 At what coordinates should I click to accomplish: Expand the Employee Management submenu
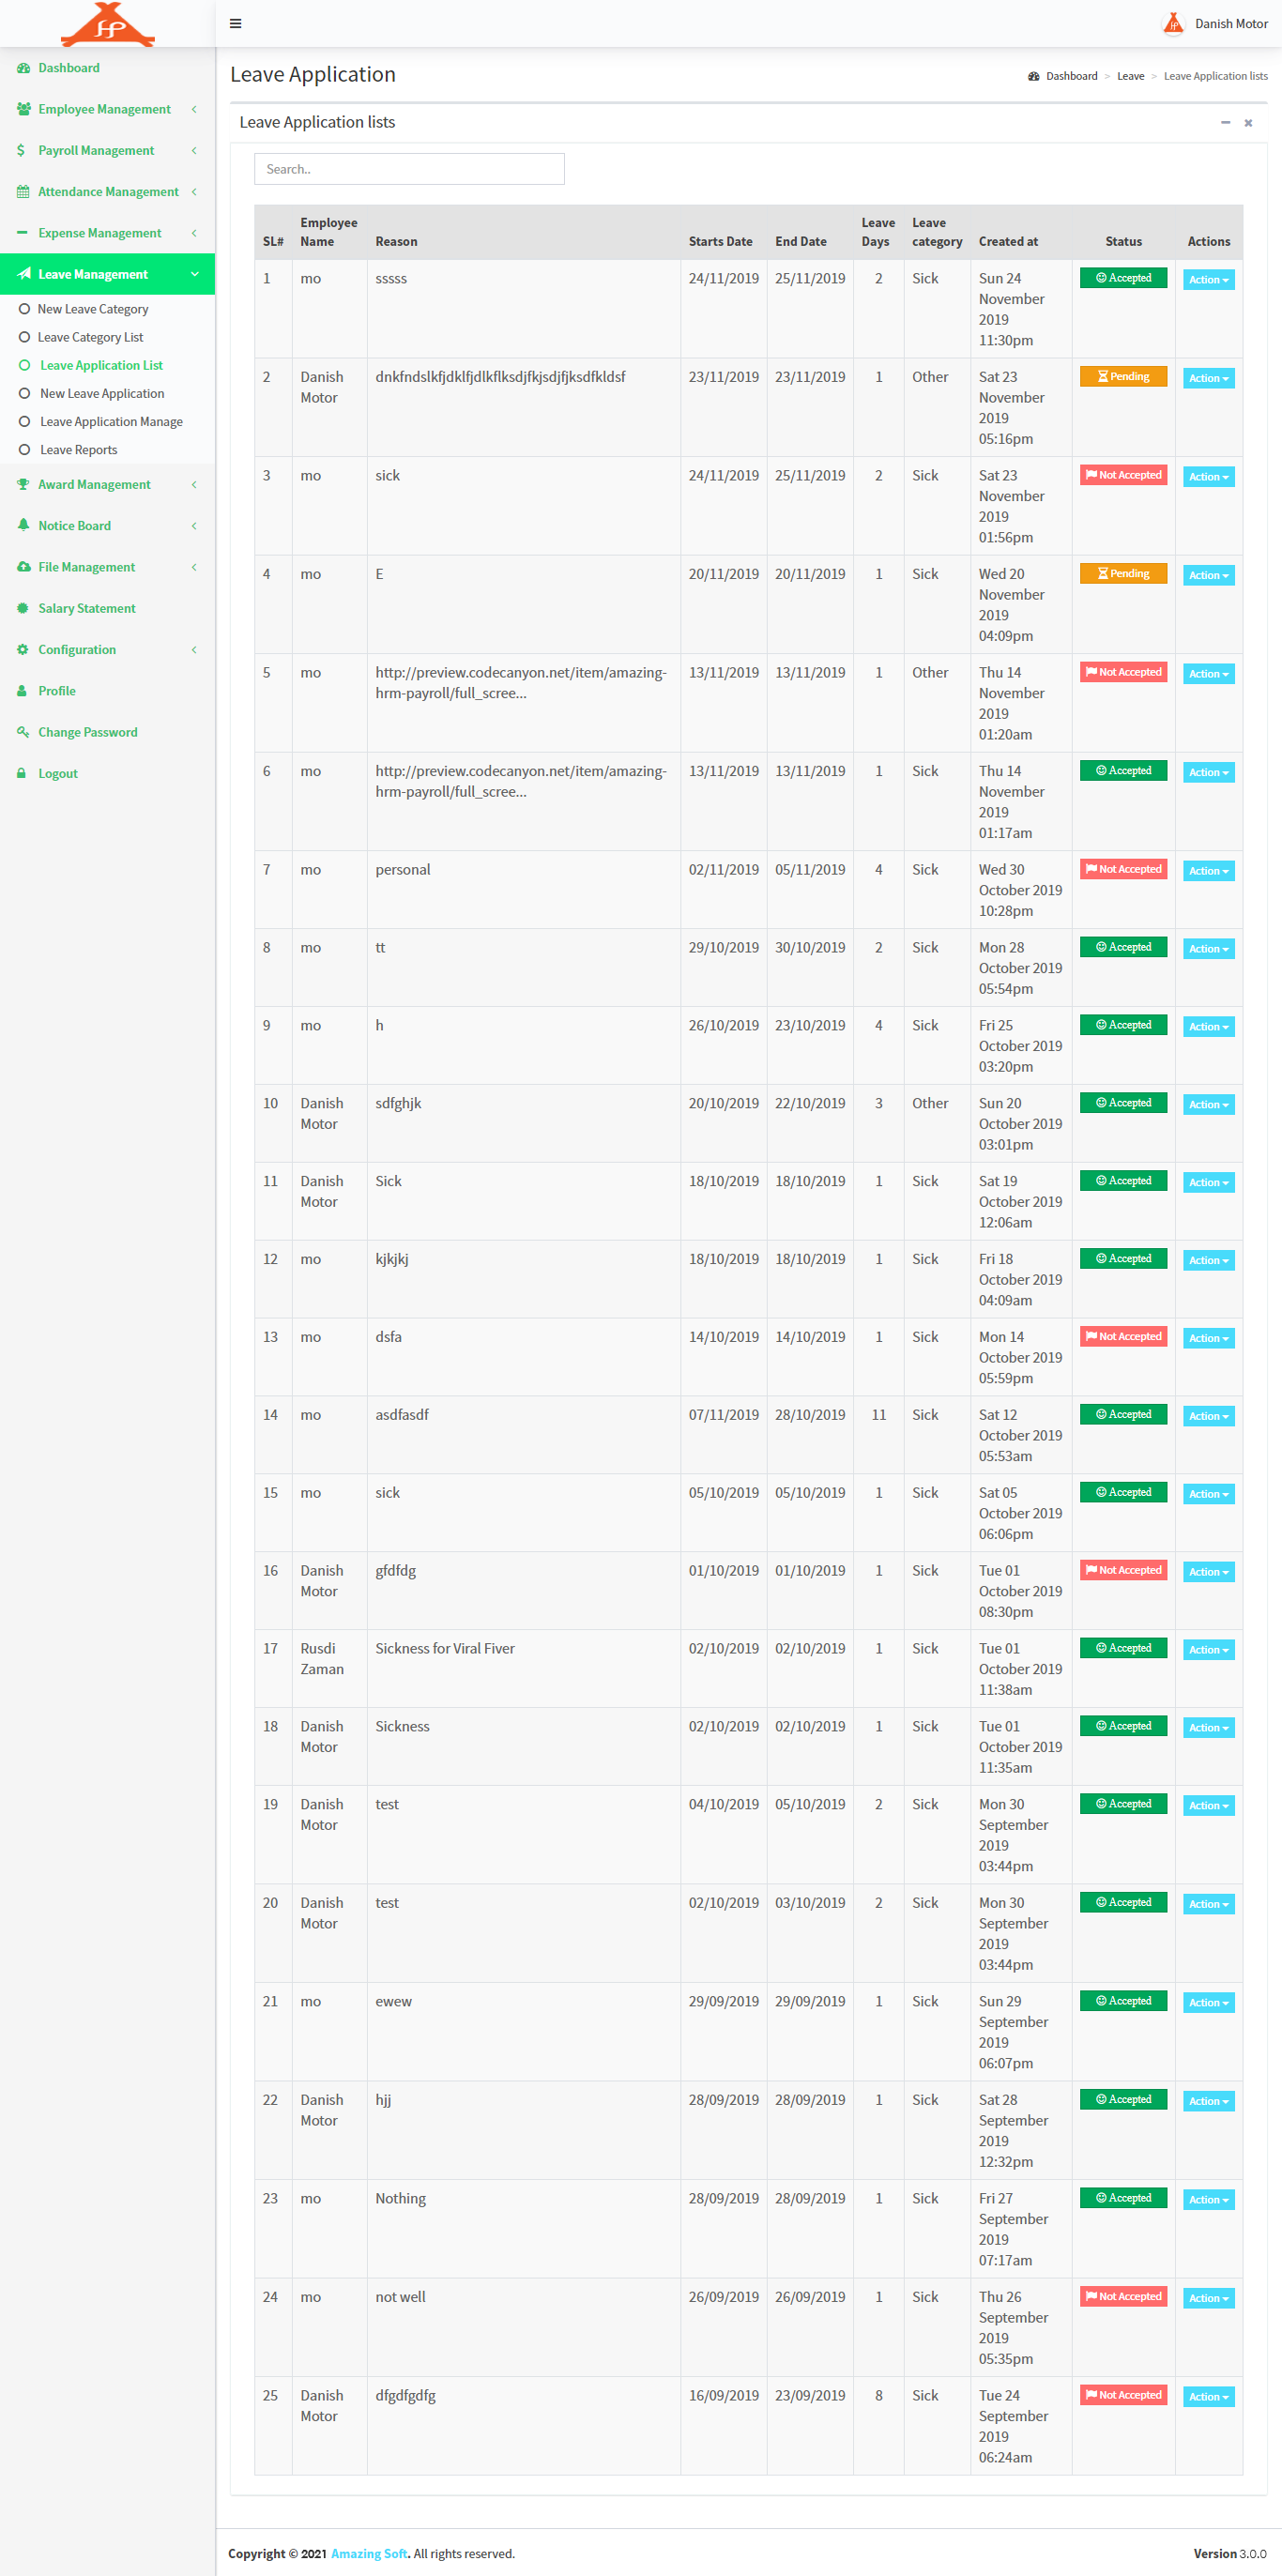click(x=104, y=109)
